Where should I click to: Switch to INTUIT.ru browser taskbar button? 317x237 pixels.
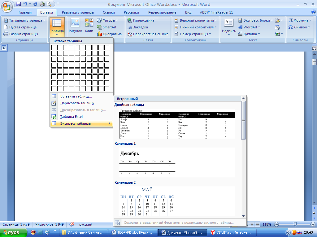tap(232, 232)
